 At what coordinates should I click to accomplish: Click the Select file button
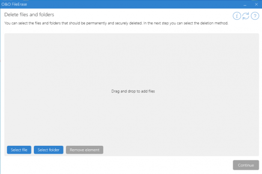coord(19,150)
